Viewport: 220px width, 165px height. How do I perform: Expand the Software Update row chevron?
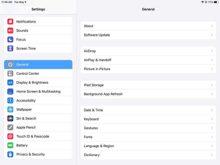[212, 35]
